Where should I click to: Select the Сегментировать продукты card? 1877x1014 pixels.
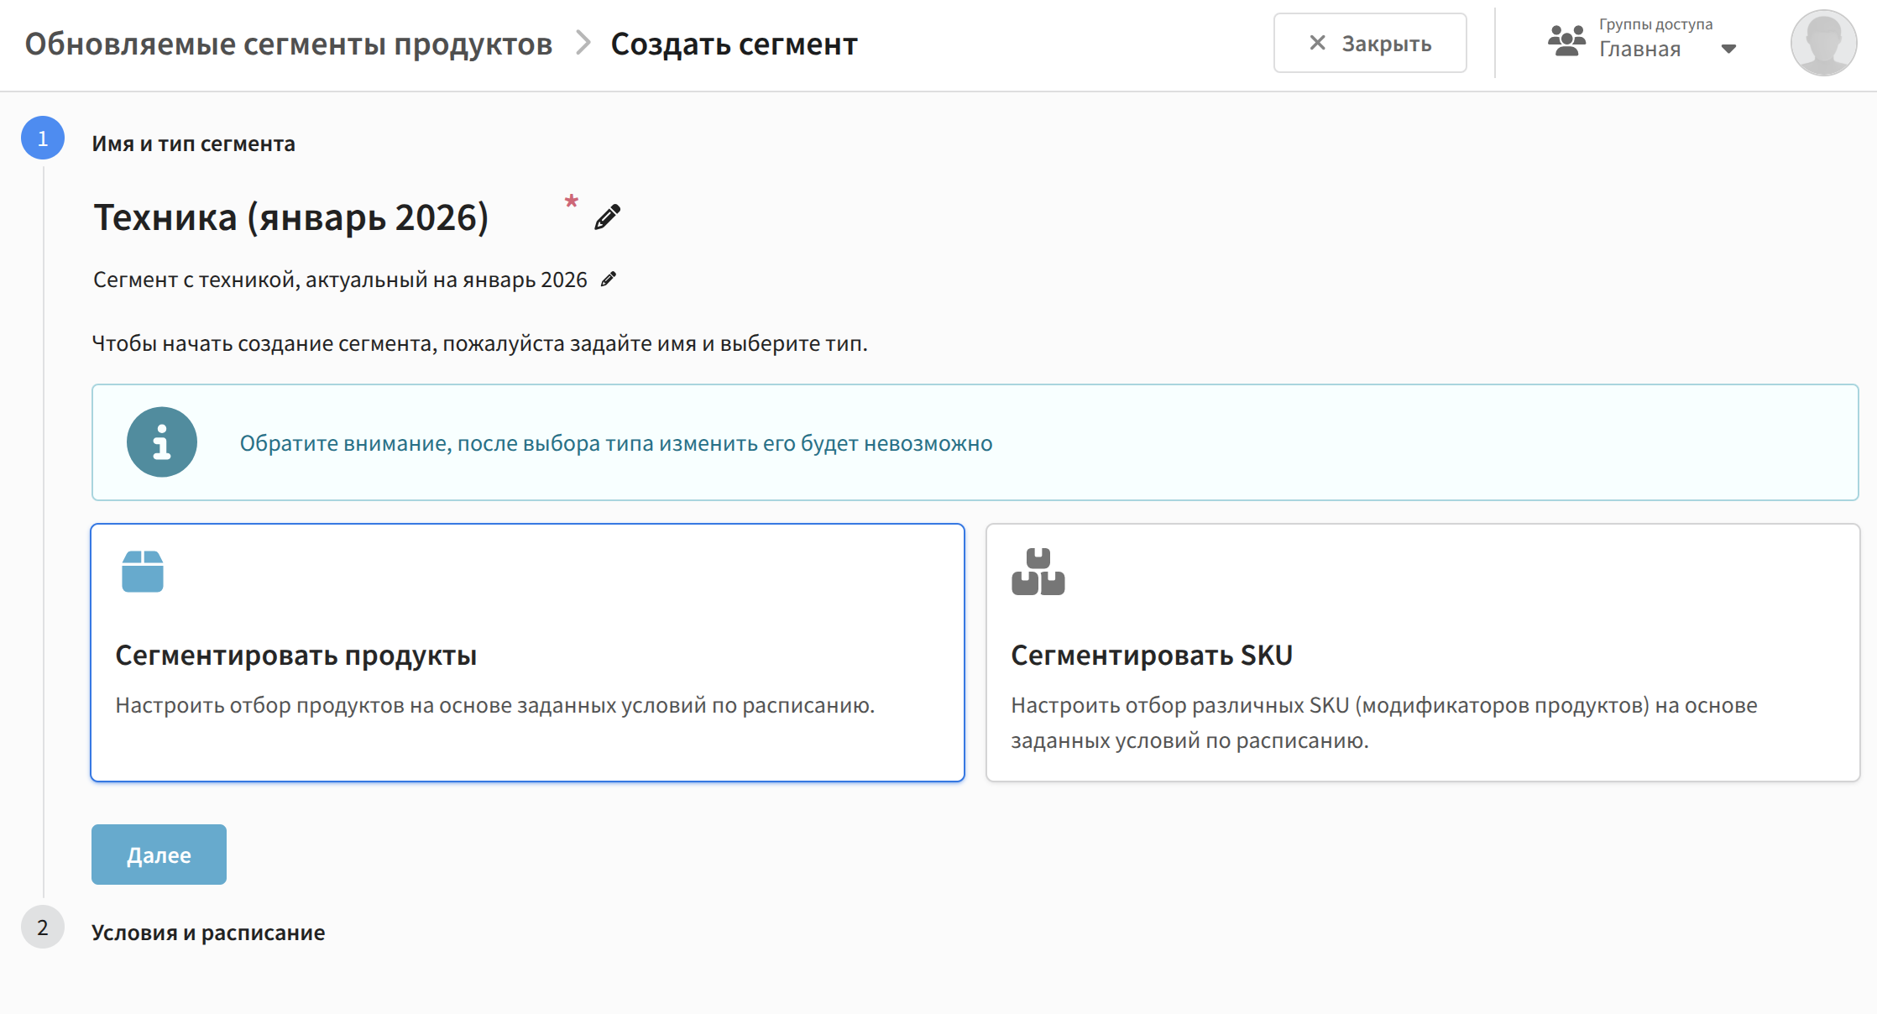click(527, 652)
